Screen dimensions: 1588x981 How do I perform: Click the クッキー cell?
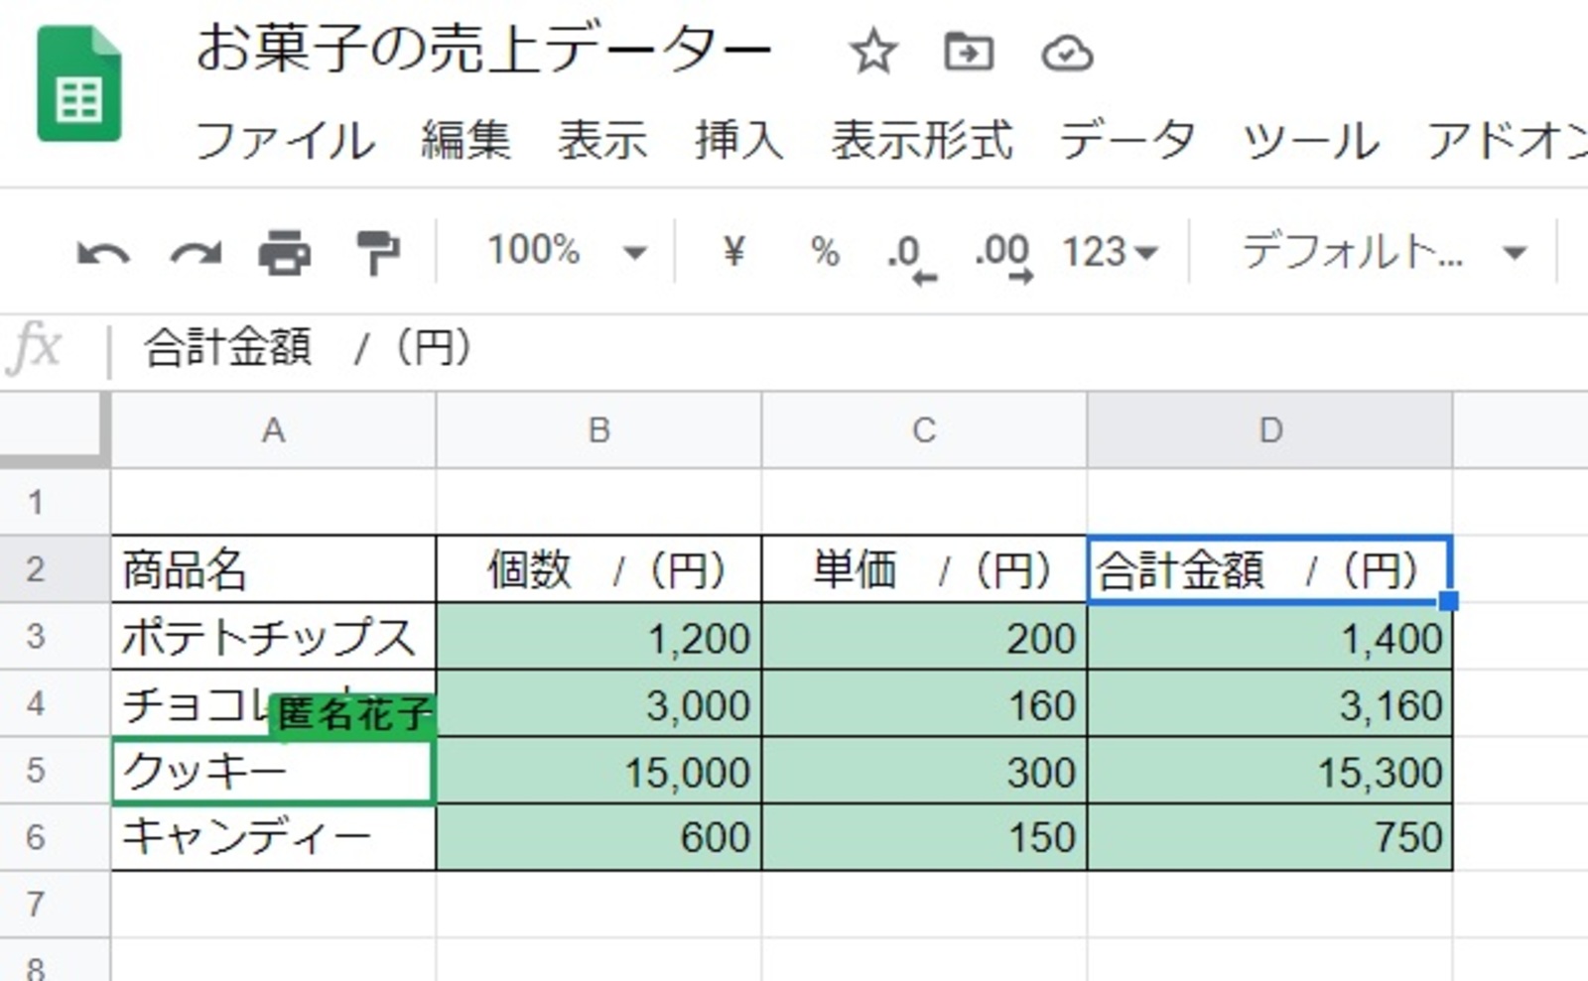tap(273, 770)
